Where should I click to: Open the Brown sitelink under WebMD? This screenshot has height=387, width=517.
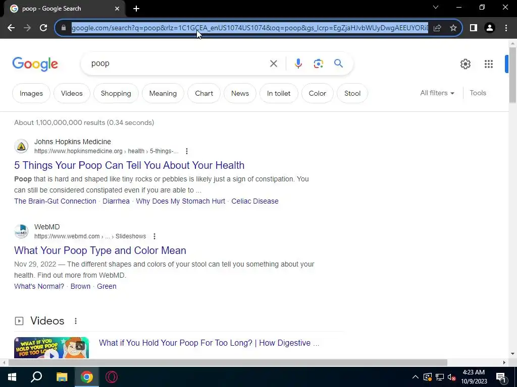pyautogui.click(x=80, y=286)
